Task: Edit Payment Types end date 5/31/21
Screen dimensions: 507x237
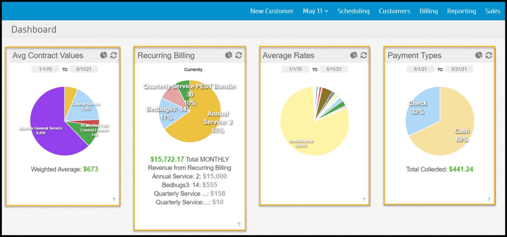Action: coord(458,69)
